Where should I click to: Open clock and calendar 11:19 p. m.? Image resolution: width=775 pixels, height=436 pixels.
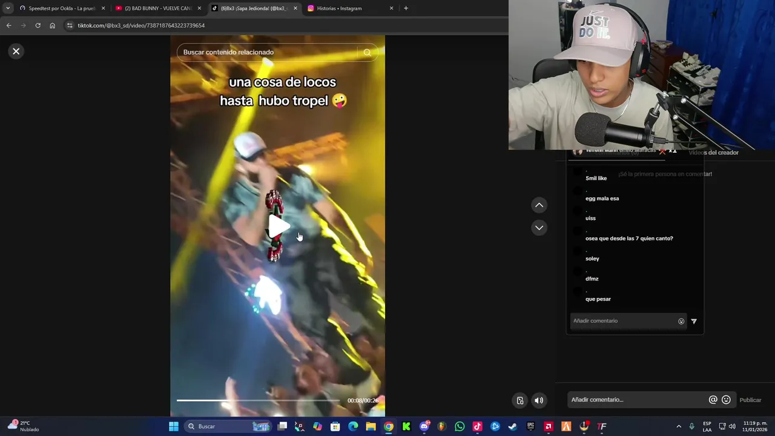click(x=755, y=426)
